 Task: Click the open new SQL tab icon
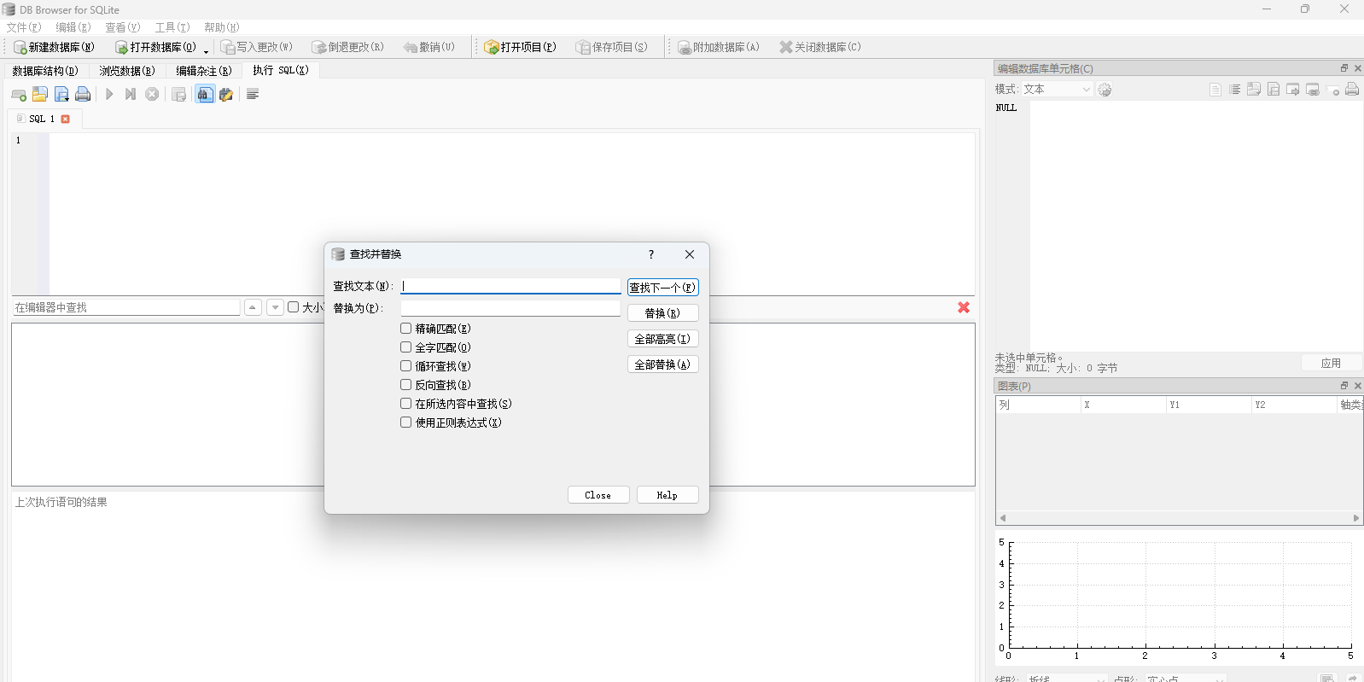(x=18, y=95)
